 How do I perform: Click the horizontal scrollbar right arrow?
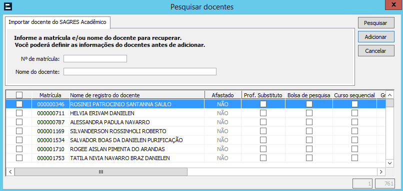pos(381,172)
